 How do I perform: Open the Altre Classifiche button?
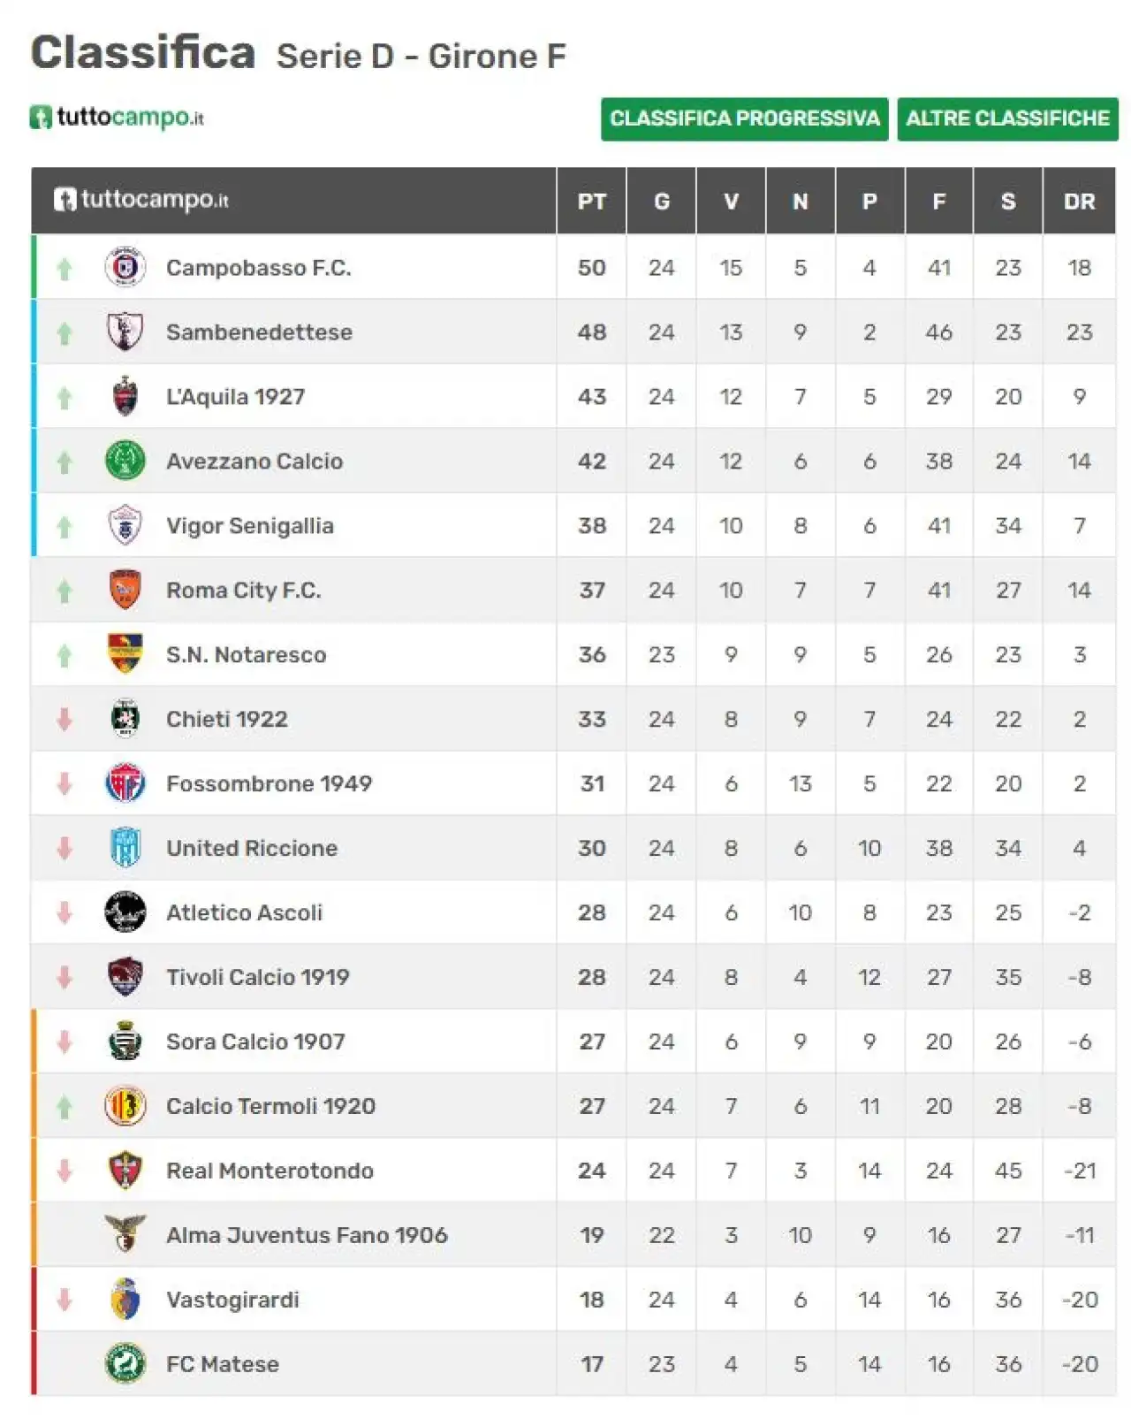[1007, 118]
